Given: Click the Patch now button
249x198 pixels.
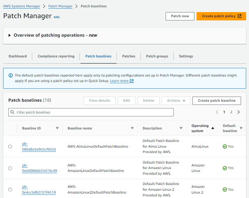Looking at the screenshot, I should [180, 16].
